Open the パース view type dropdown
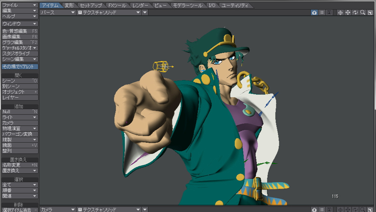Viewport: 376px width, 212px height. (x=58, y=12)
